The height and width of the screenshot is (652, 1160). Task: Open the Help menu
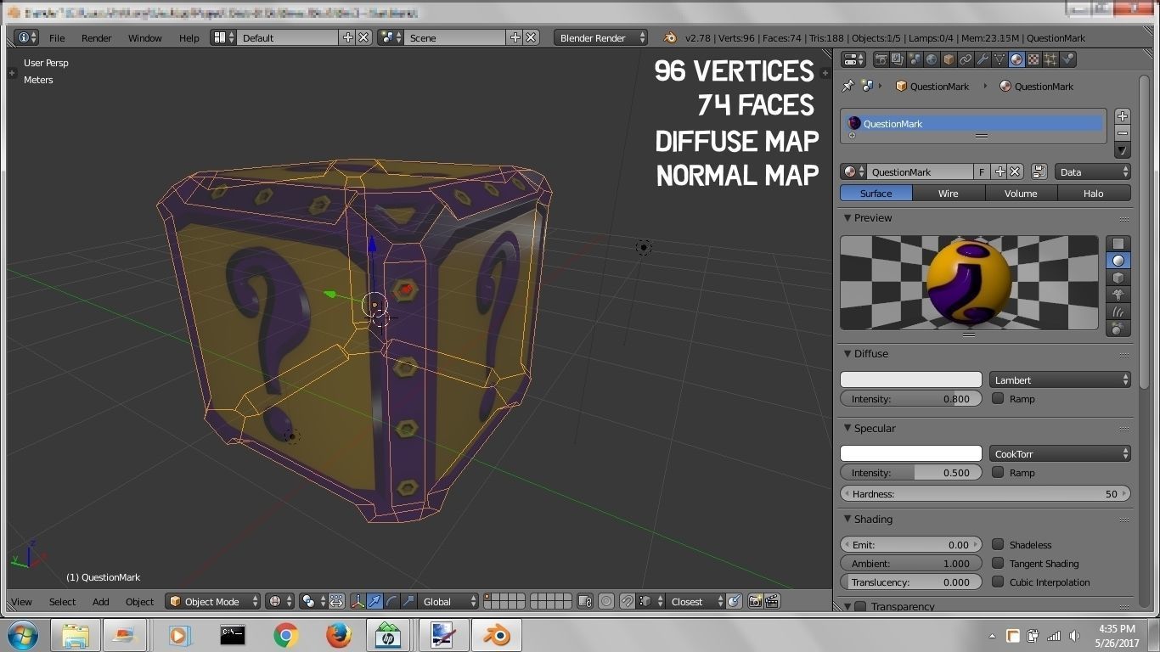click(189, 37)
